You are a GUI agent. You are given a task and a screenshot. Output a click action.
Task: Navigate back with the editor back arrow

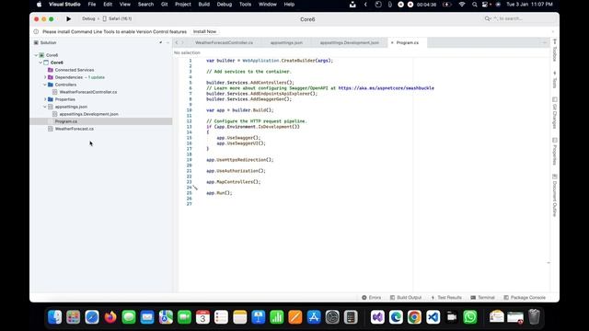[177, 43]
